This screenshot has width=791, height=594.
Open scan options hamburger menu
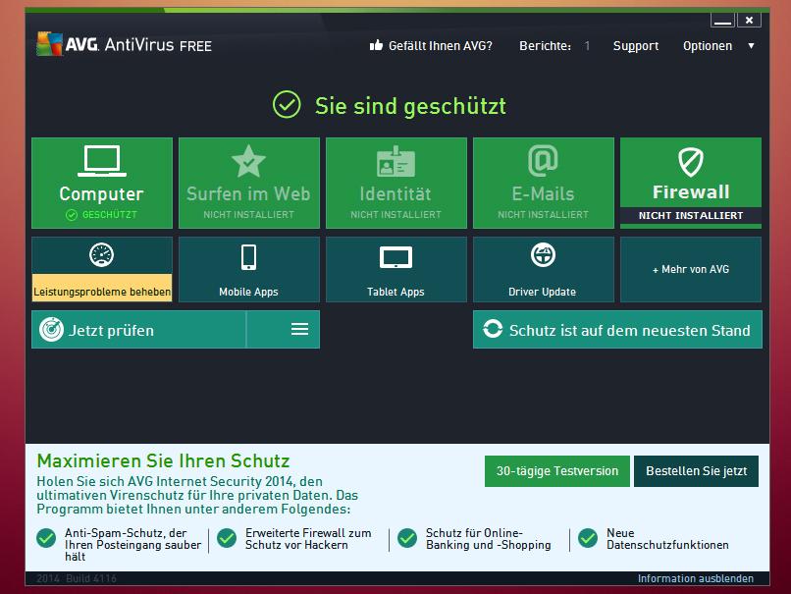pos(299,330)
